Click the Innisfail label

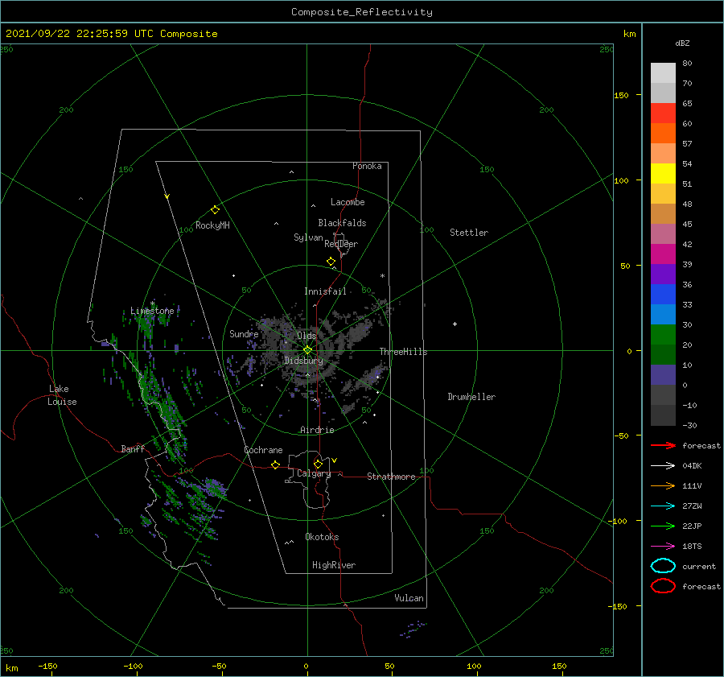325,291
